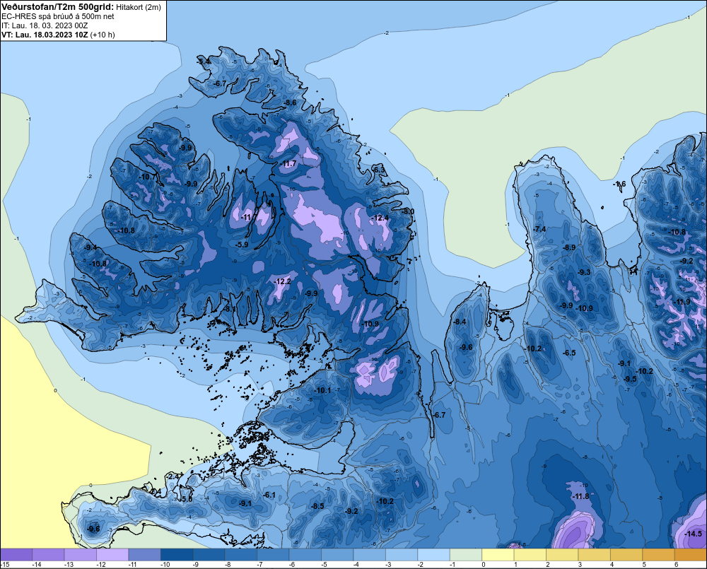Click the pale yellow swatch between 0 and 1

pos(498,555)
